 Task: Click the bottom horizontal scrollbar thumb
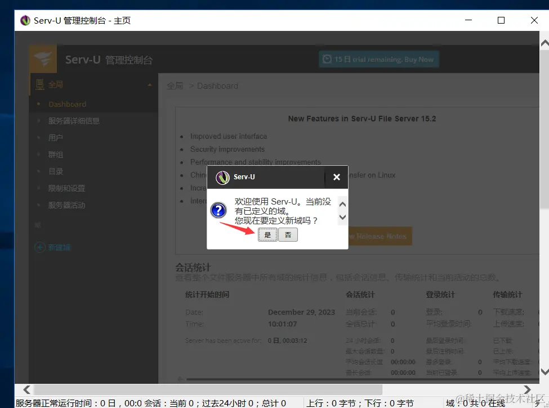[x=208, y=389]
